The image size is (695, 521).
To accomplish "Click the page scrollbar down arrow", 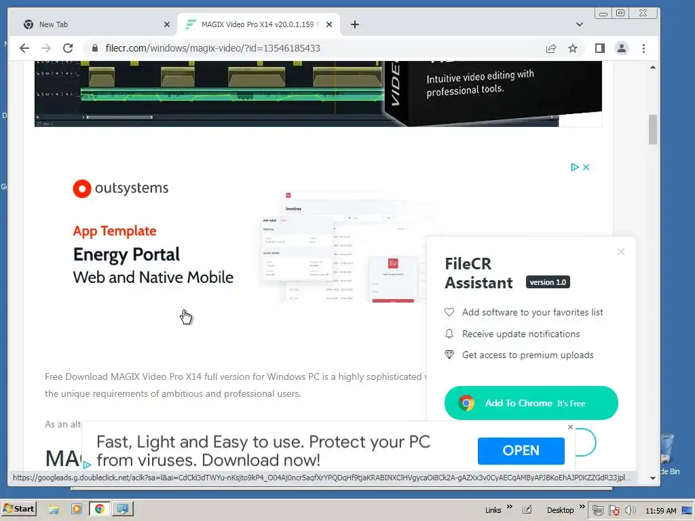I will click(x=652, y=478).
